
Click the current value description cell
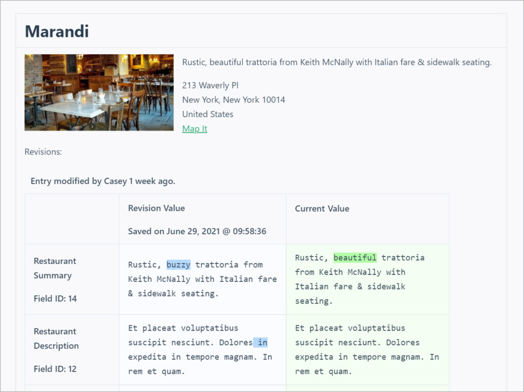point(367,350)
